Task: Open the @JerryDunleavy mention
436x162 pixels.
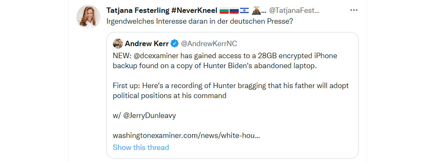Action: pos(149,115)
